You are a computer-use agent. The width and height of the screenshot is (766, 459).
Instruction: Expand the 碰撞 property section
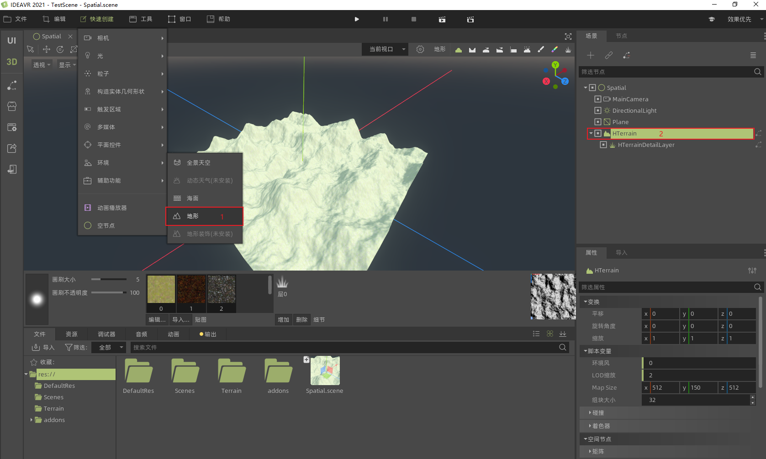[668, 413]
